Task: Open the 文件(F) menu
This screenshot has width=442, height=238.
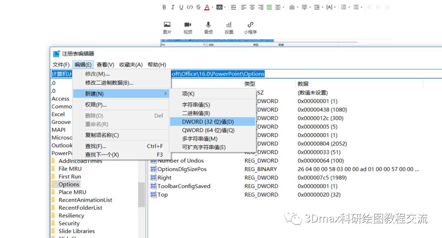Action: (x=61, y=65)
